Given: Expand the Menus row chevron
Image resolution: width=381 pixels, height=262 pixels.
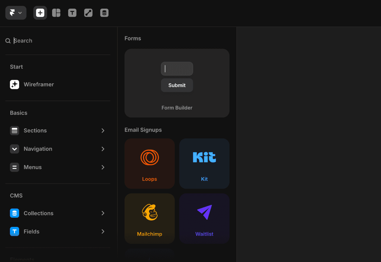Looking at the screenshot, I should click(x=103, y=167).
